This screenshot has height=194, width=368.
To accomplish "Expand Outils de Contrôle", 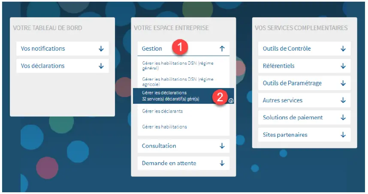I will 343,49.
